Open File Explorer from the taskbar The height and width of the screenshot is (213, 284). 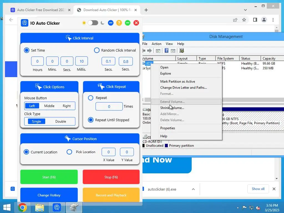[x=39, y=207]
